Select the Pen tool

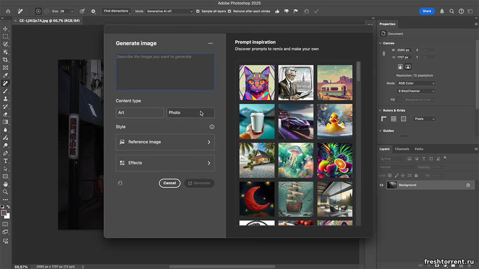pos(5,153)
